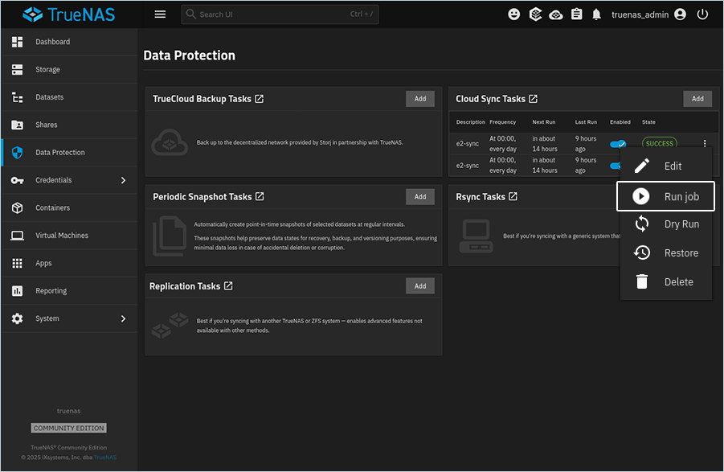724x472 pixels.
Task: Open Replication Tasks external link icon
Action: [228, 286]
